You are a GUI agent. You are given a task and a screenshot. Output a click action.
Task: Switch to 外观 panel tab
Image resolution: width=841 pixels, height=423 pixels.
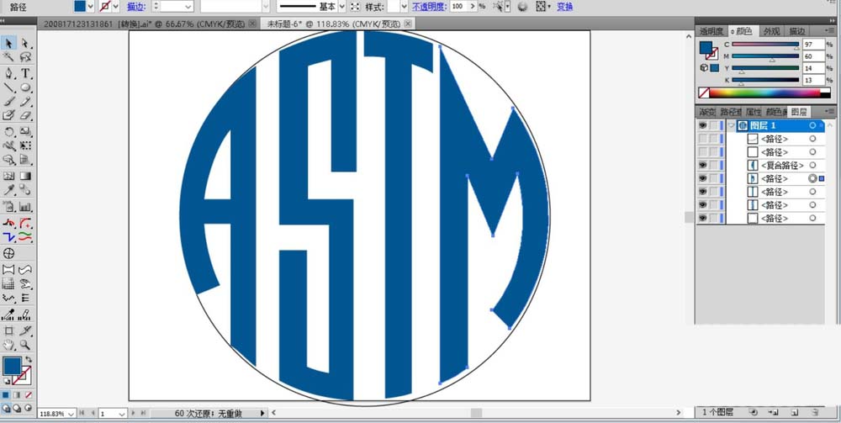pyautogui.click(x=772, y=32)
